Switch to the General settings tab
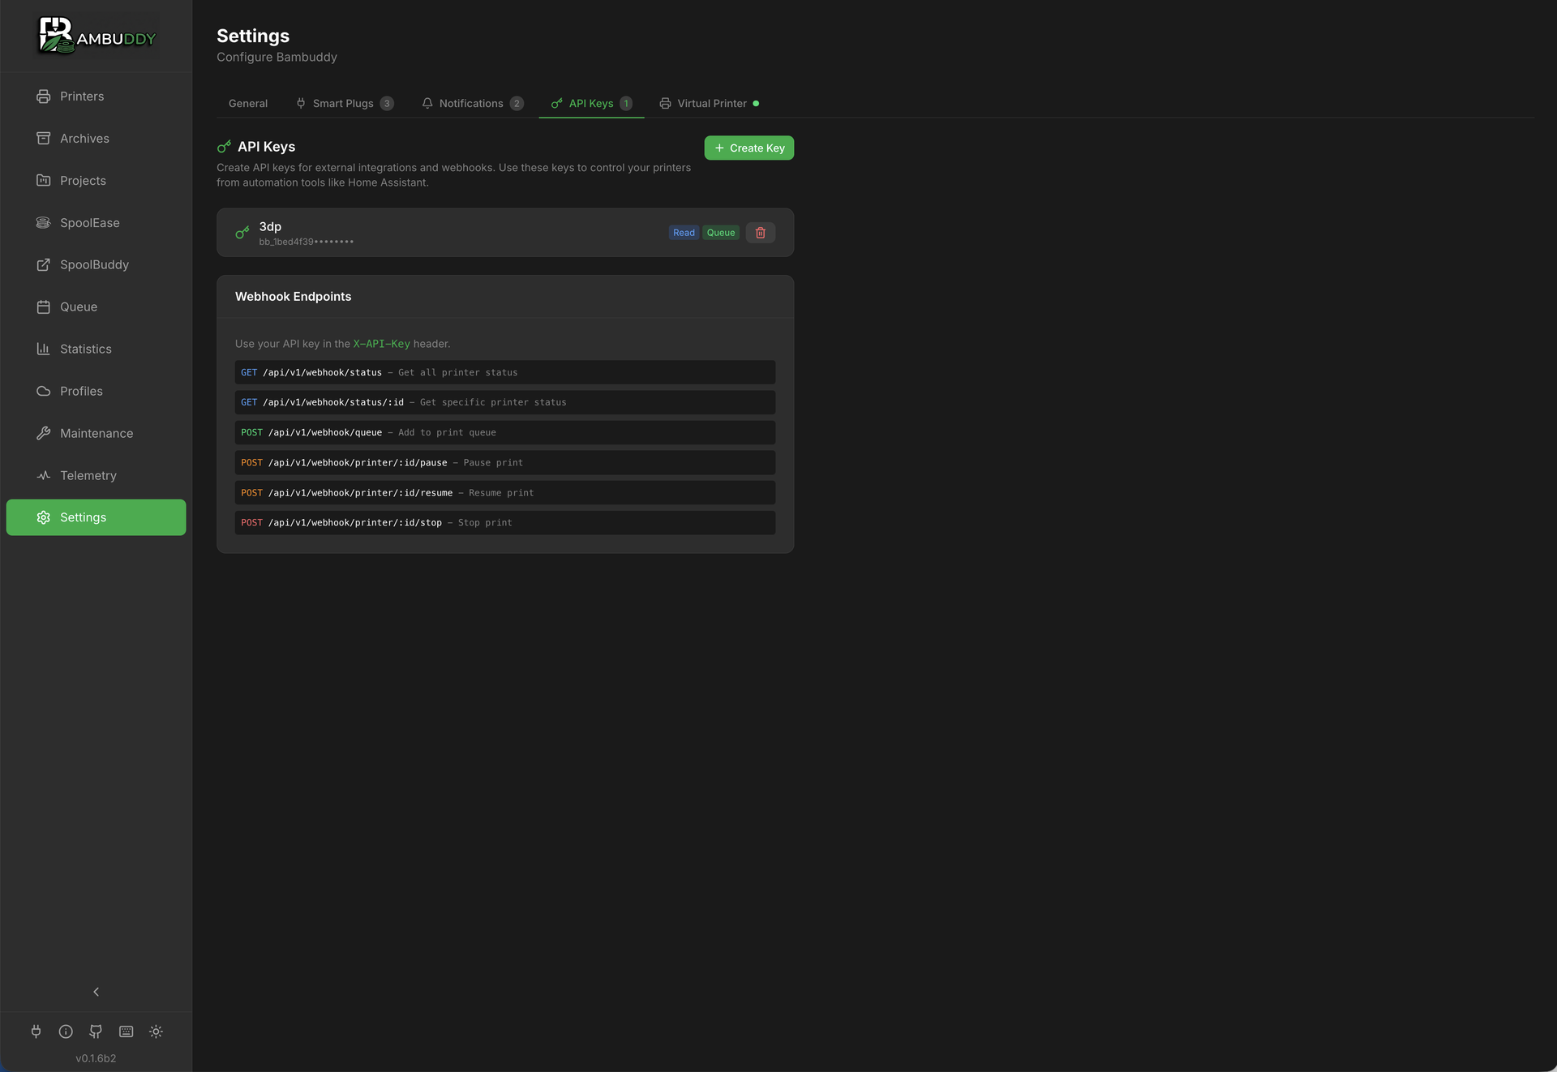This screenshot has height=1072, width=1557. tap(247, 103)
